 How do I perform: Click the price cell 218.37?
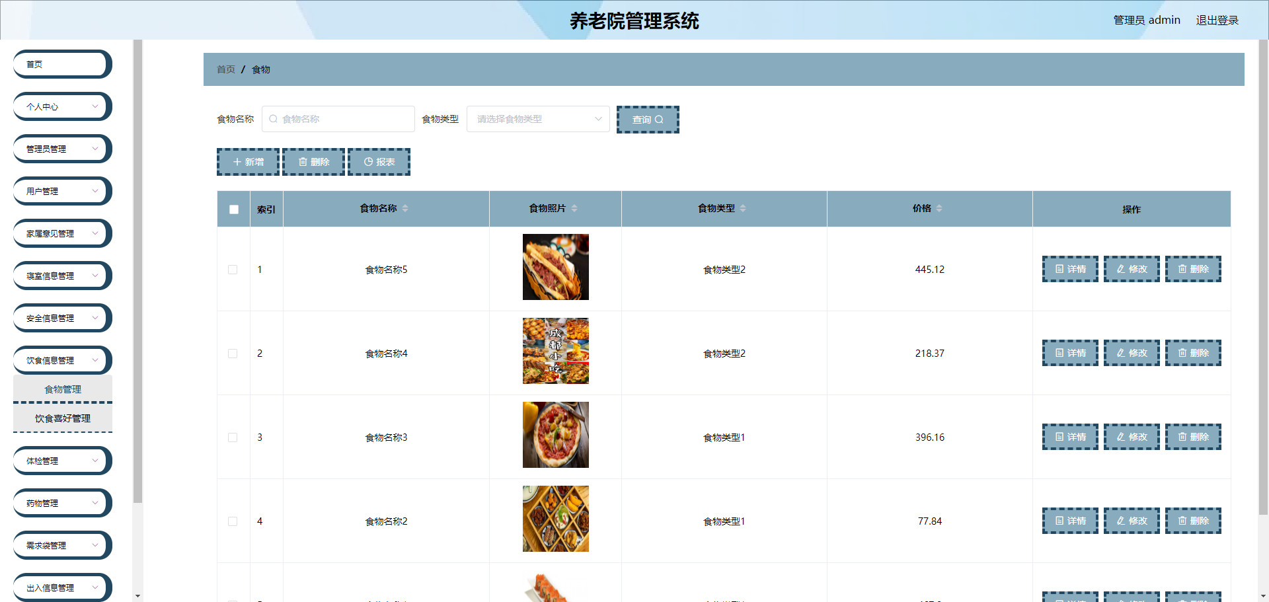[x=929, y=354]
